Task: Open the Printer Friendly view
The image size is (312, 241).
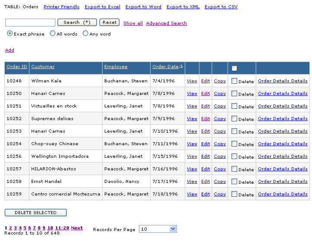Action: pyautogui.click(x=61, y=7)
